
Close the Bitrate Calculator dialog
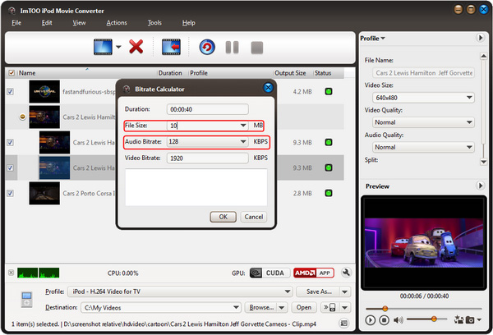click(268, 88)
